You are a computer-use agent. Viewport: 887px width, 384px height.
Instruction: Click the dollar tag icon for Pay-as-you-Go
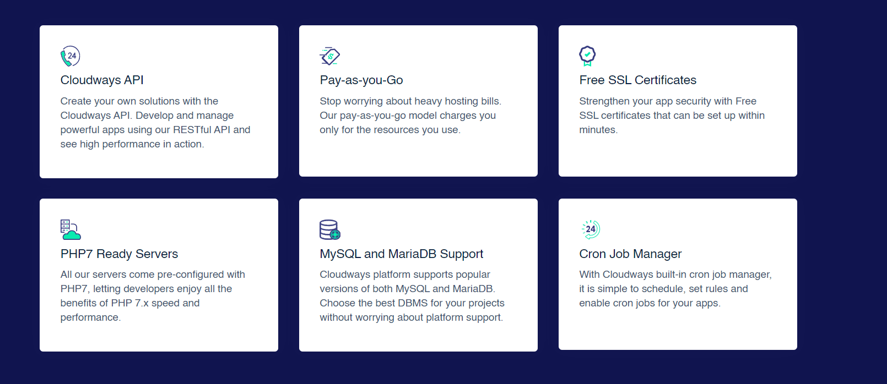pos(330,56)
